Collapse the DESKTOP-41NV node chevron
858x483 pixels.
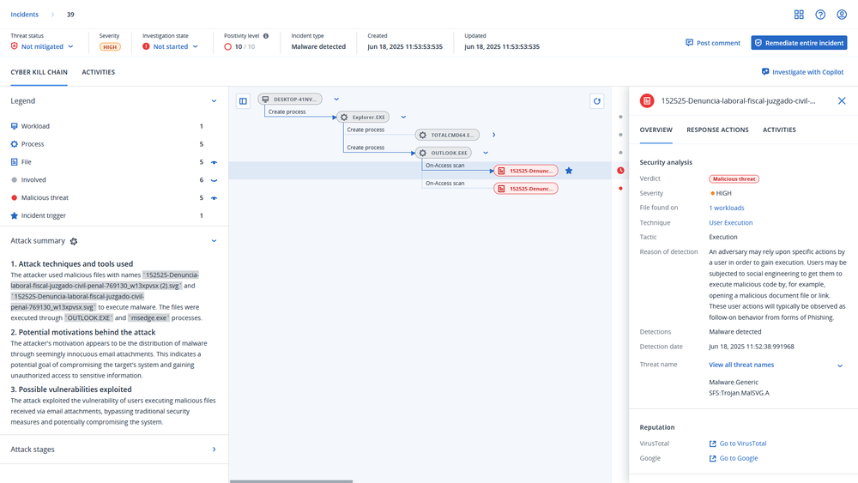336,100
